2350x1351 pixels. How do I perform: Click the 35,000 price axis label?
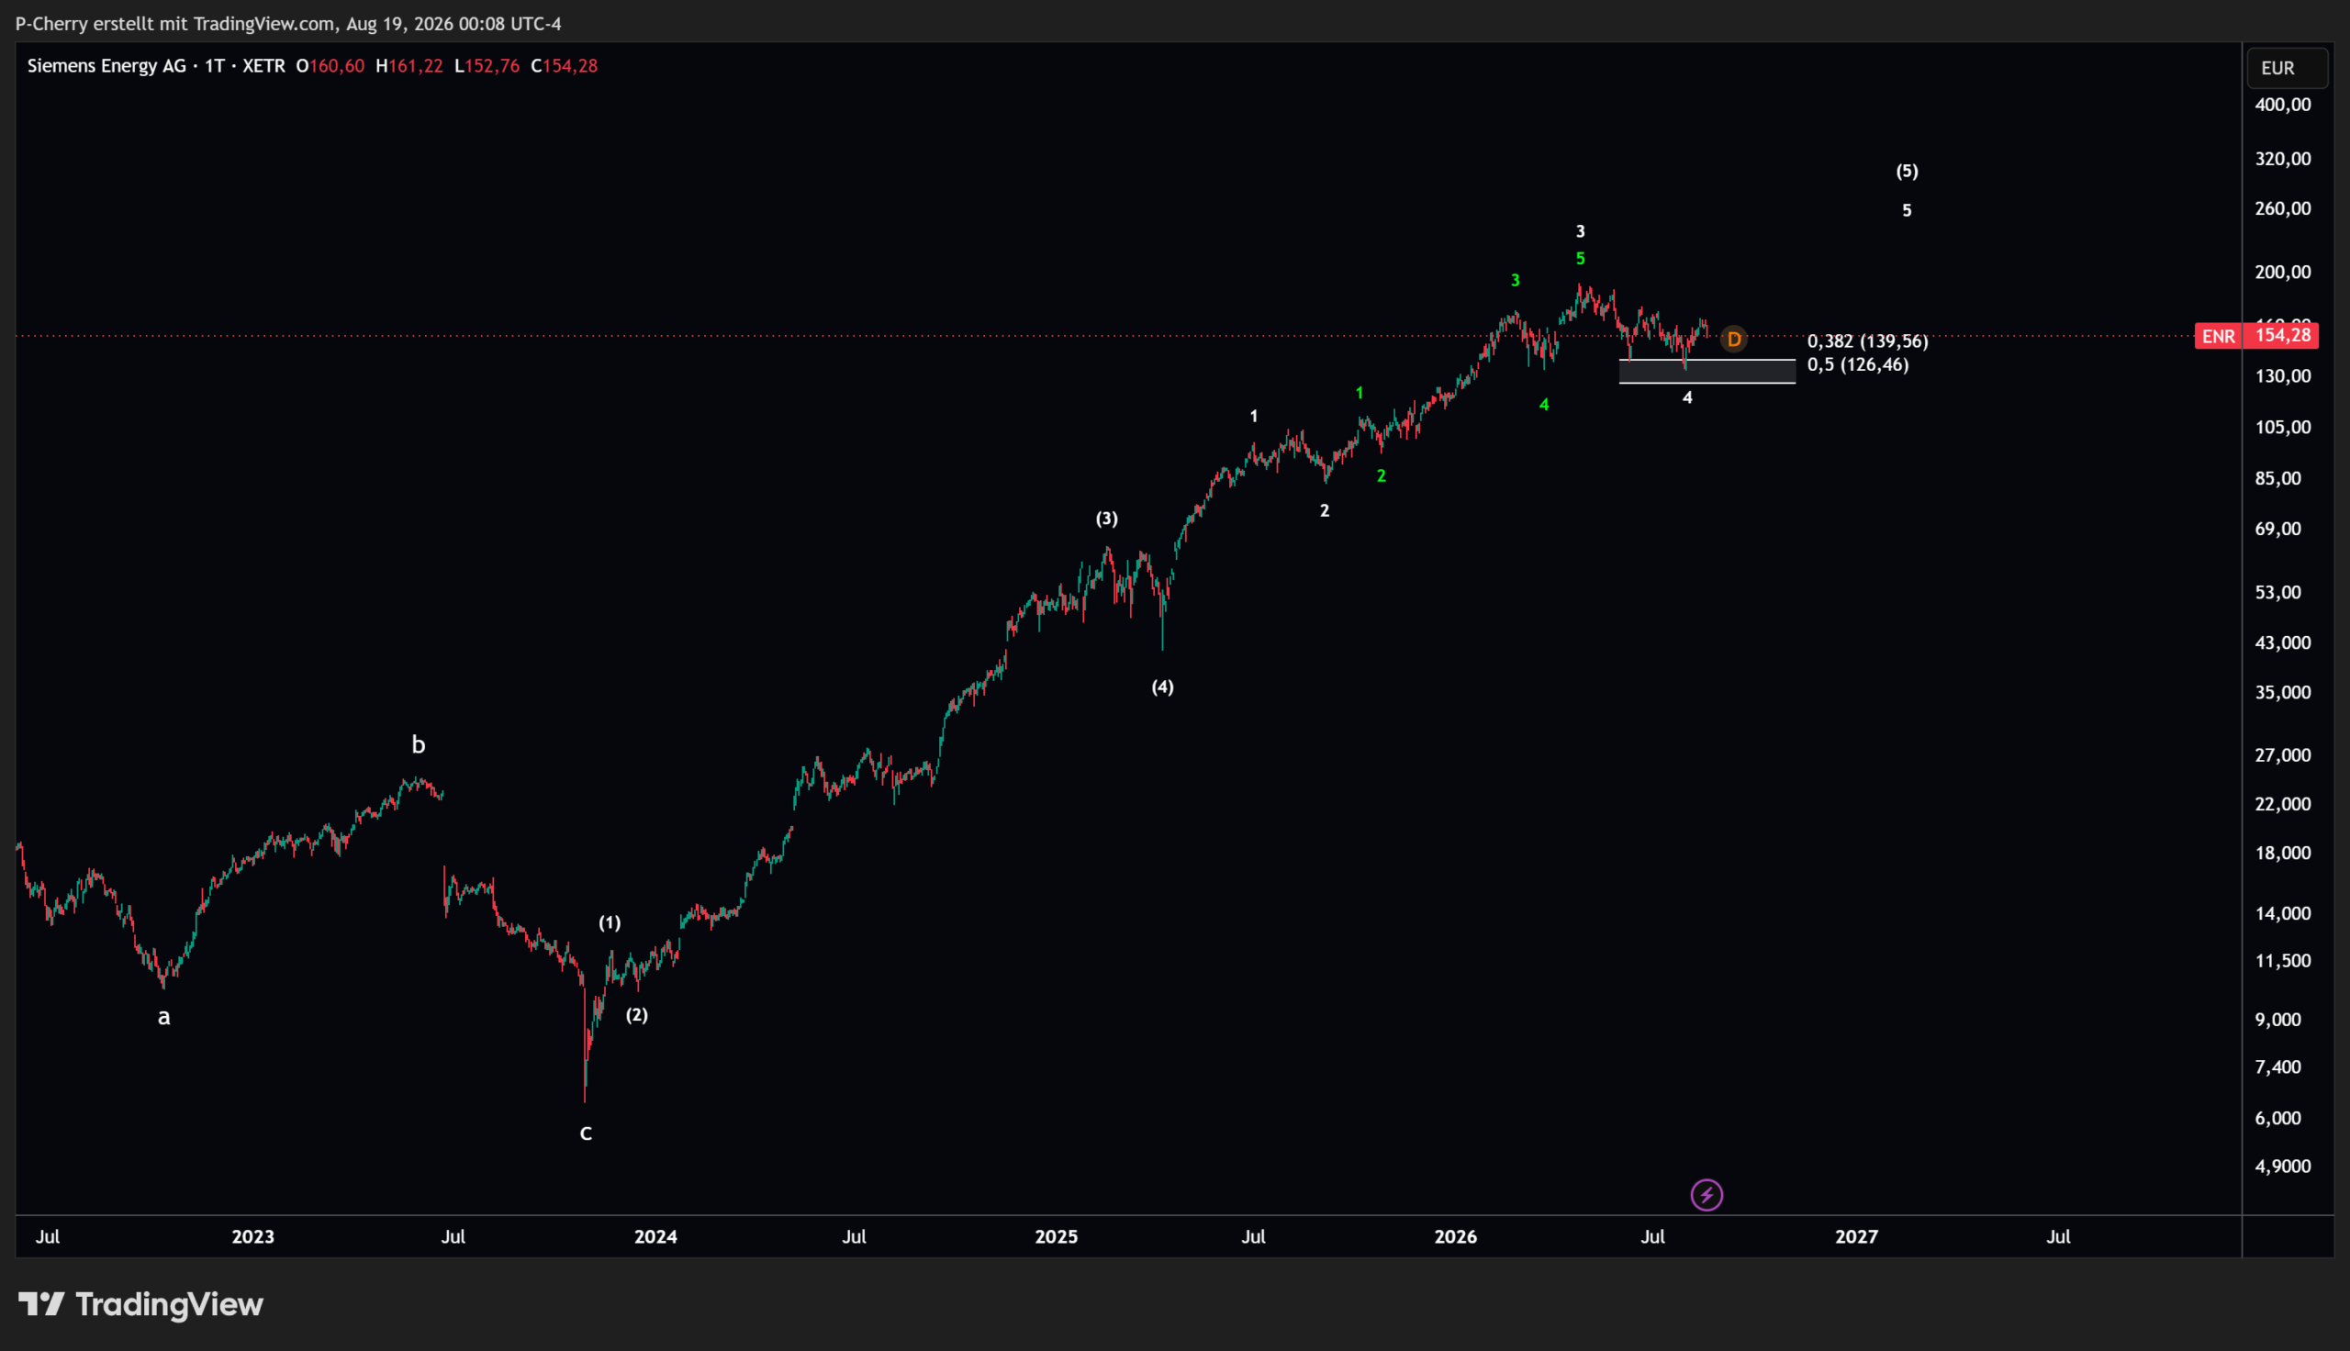point(2283,692)
